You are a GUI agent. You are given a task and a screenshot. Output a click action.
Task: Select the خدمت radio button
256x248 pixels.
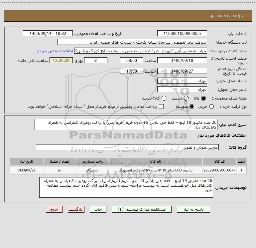[186, 98]
